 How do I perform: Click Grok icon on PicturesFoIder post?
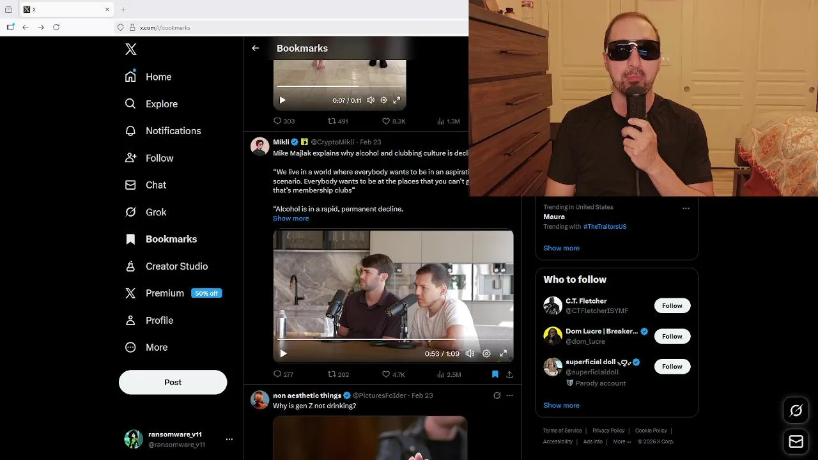(x=497, y=395)
